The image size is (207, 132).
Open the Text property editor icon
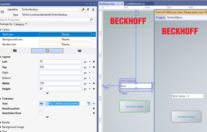click(89, 104)
